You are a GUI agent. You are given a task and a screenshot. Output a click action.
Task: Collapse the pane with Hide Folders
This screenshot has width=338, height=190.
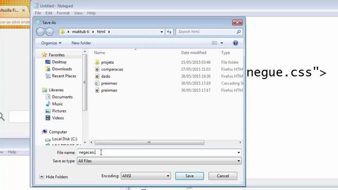coord(54,177)
